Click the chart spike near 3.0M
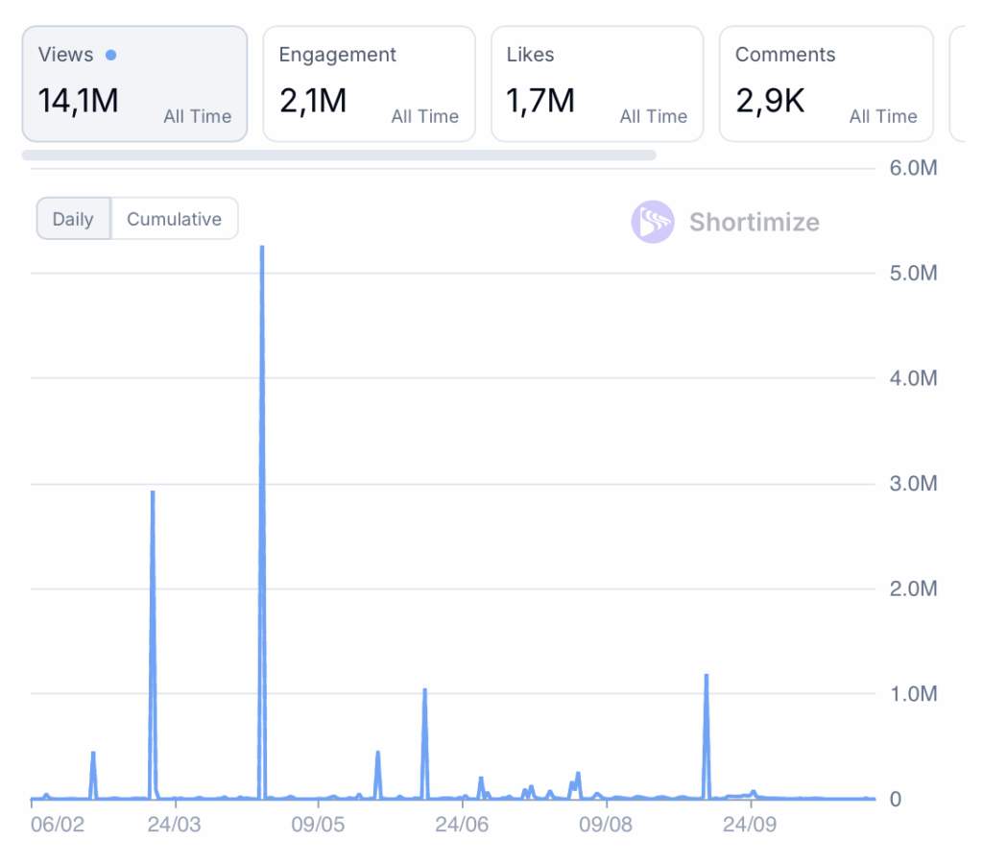Screen dimensions: 983x864 point(153,492)
